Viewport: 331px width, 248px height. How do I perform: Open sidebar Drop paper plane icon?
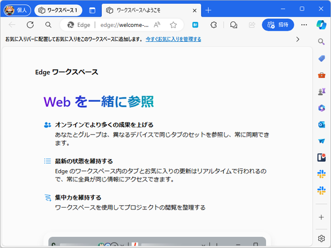(x=321, y=141)
